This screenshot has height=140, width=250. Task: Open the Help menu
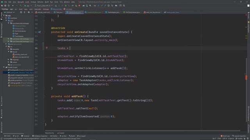73,2
